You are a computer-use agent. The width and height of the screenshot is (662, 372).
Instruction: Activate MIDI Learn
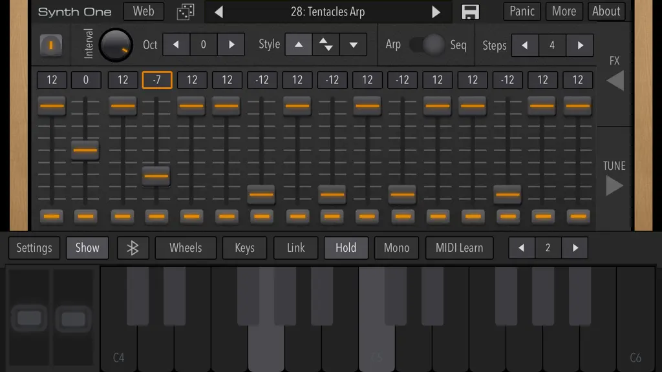tap(460, 248)
